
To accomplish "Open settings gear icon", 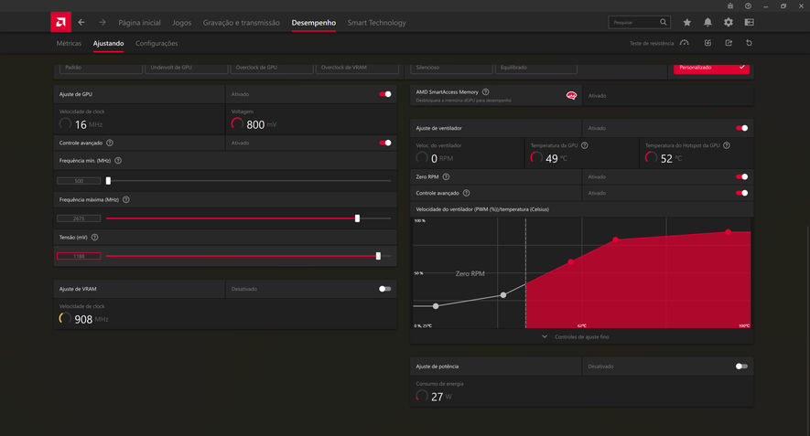I will coord(729,22).
